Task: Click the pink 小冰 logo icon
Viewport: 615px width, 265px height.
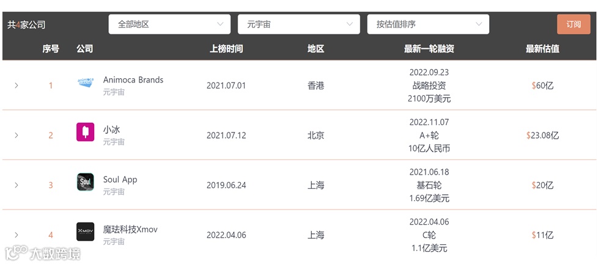Action: pyautogui.click(x=85, y=132)
